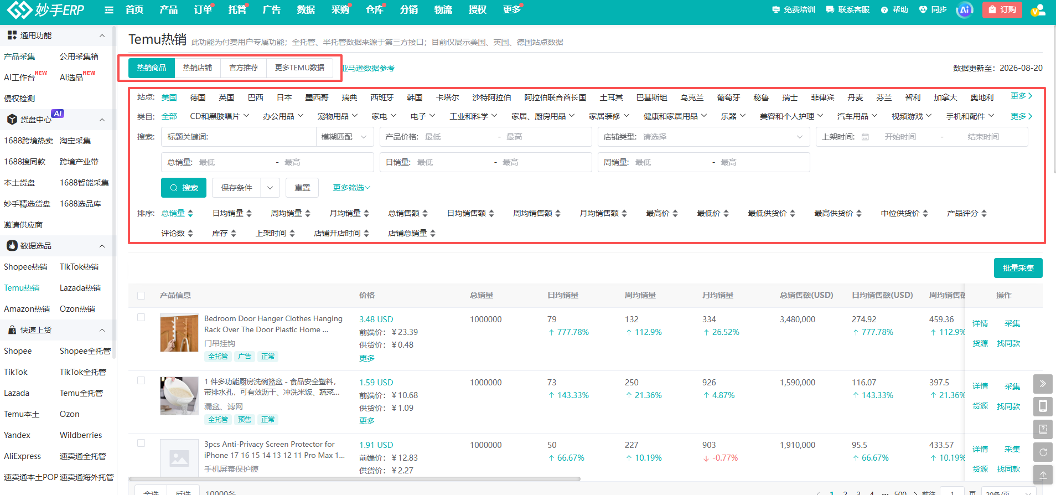Open the arrow next to 保存条件
Screen dimensions: 1056x495
click(x=270, y=188)
